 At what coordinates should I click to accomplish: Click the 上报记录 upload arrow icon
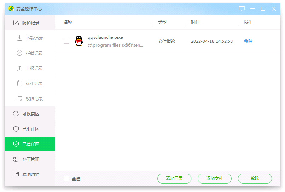point(19,68)
